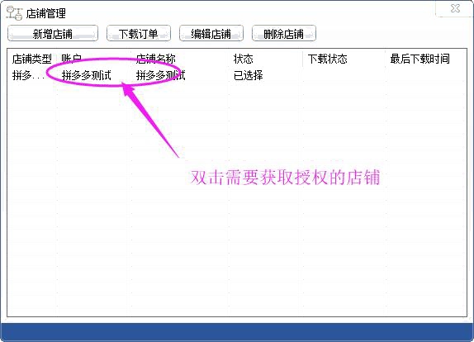Select the 拼多多测试 store name cell

pyautogui.click(x=161, y=75)
